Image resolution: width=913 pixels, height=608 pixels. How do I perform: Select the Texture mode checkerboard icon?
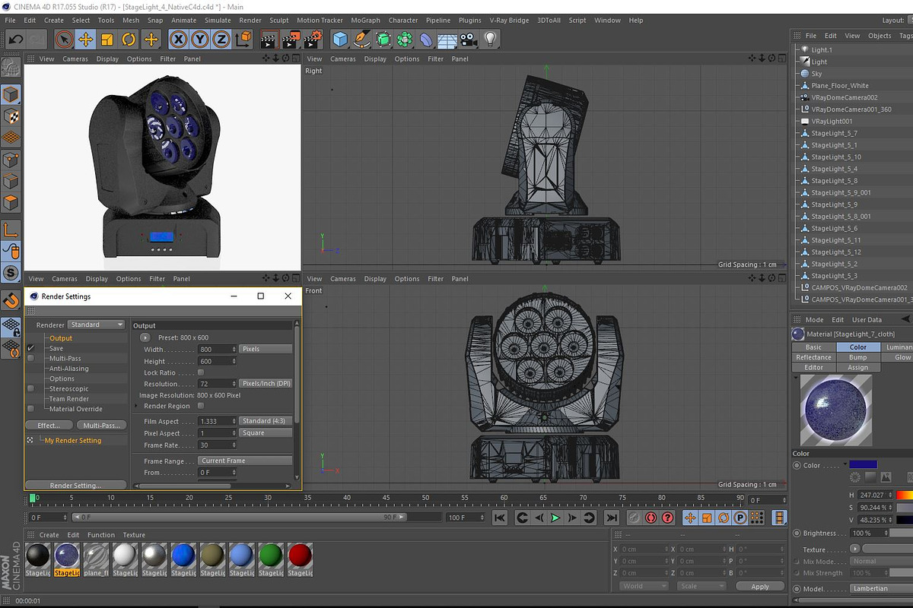(x=11, y=116)
